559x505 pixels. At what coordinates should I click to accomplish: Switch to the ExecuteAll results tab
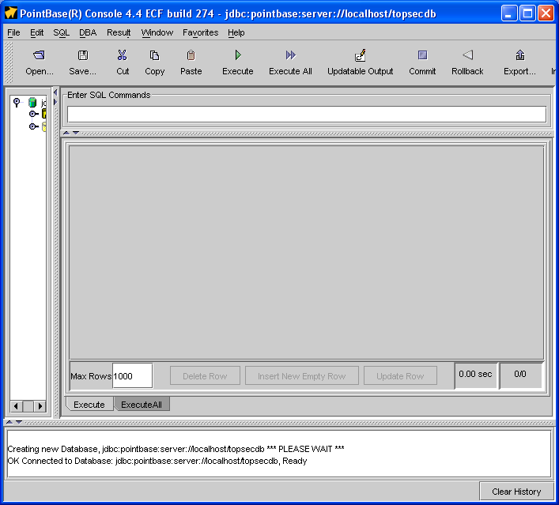142,405
